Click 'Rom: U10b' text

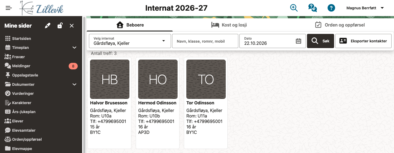pos(149,116)
